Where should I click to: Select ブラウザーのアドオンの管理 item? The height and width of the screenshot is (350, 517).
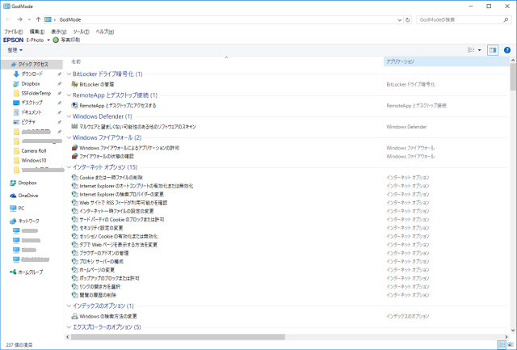click(104, 253)
